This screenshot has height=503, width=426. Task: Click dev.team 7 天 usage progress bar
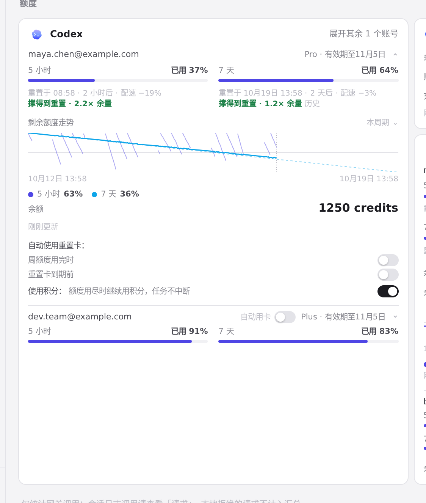click(309, 341)
